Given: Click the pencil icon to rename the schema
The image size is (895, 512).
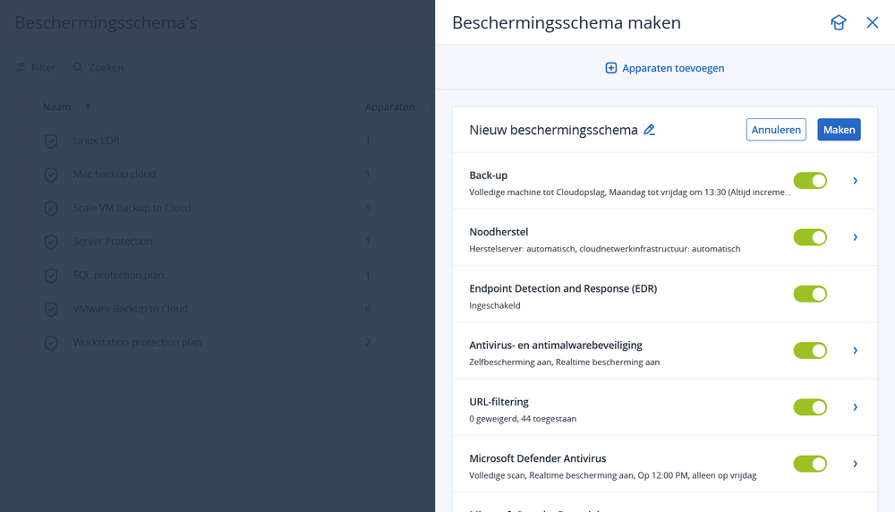Looking at the screenshot, I should point(650,130).
